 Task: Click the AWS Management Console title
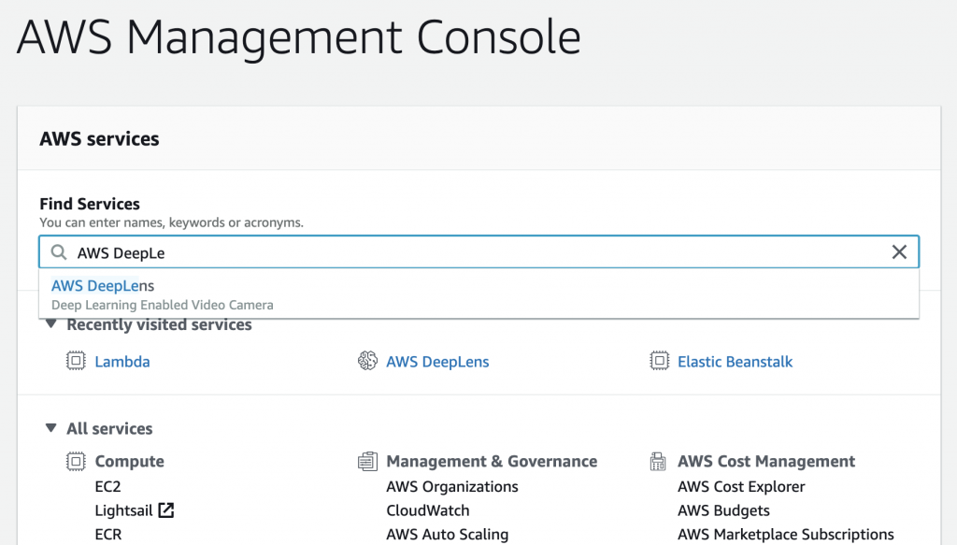tap(299, 37)
